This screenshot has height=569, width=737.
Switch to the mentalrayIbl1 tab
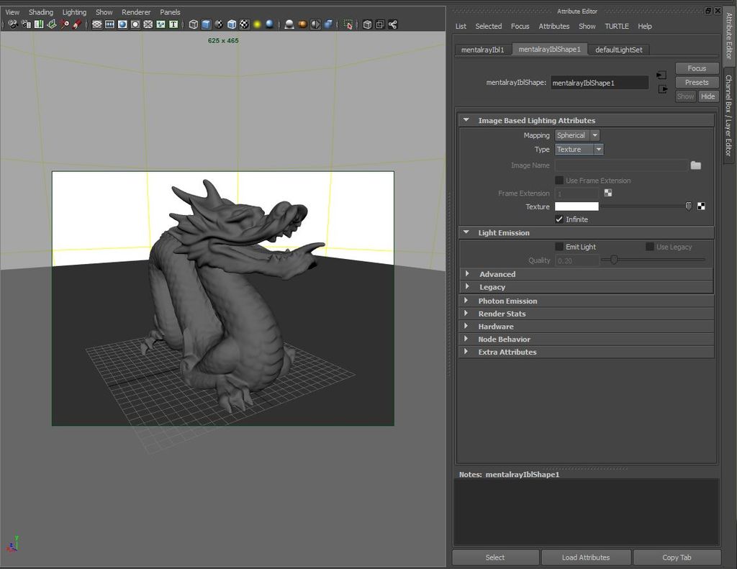pyautogui.click(x=483, y=50)
